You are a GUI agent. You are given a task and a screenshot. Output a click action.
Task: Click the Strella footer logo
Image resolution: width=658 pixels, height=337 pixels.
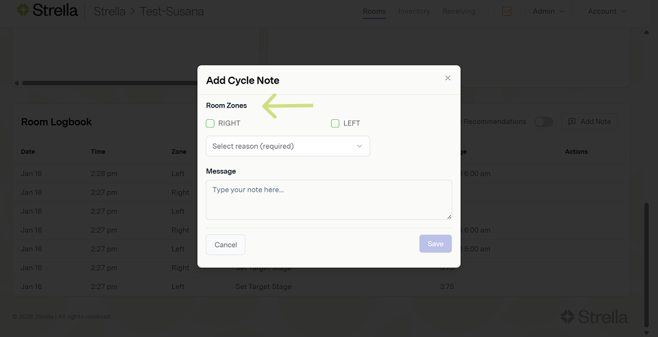click(594, 316)
